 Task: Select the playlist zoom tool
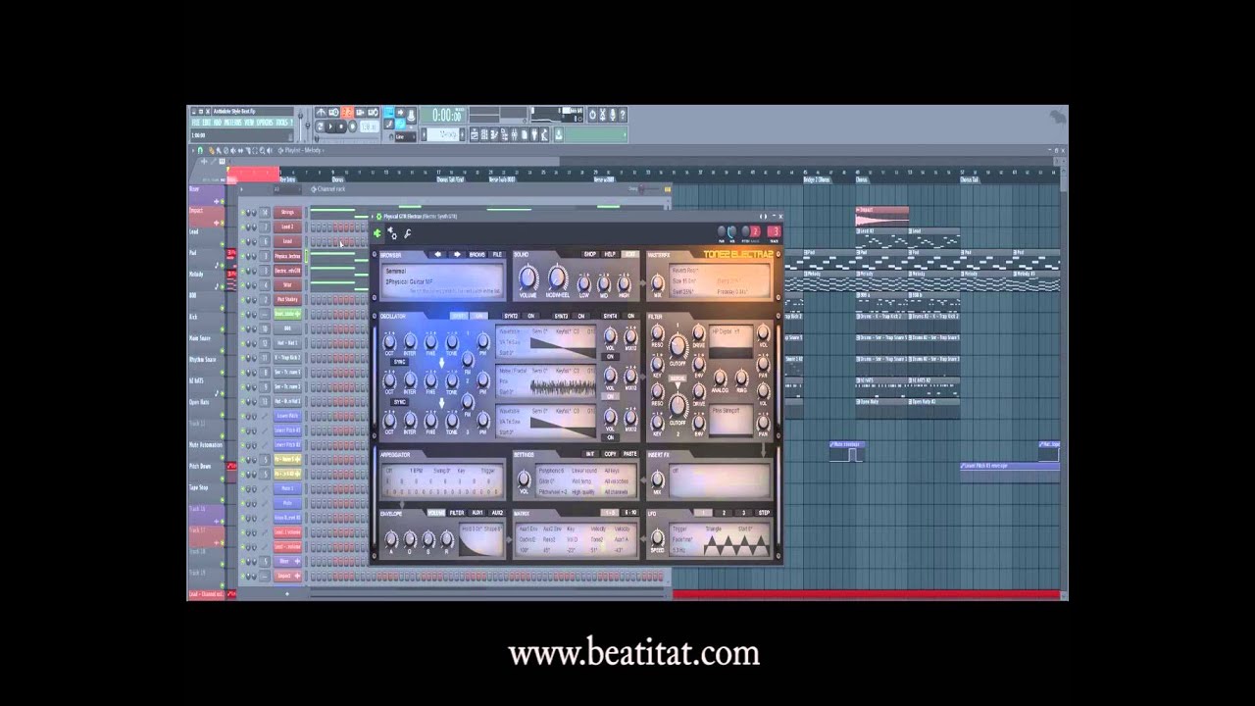point(262,150)
